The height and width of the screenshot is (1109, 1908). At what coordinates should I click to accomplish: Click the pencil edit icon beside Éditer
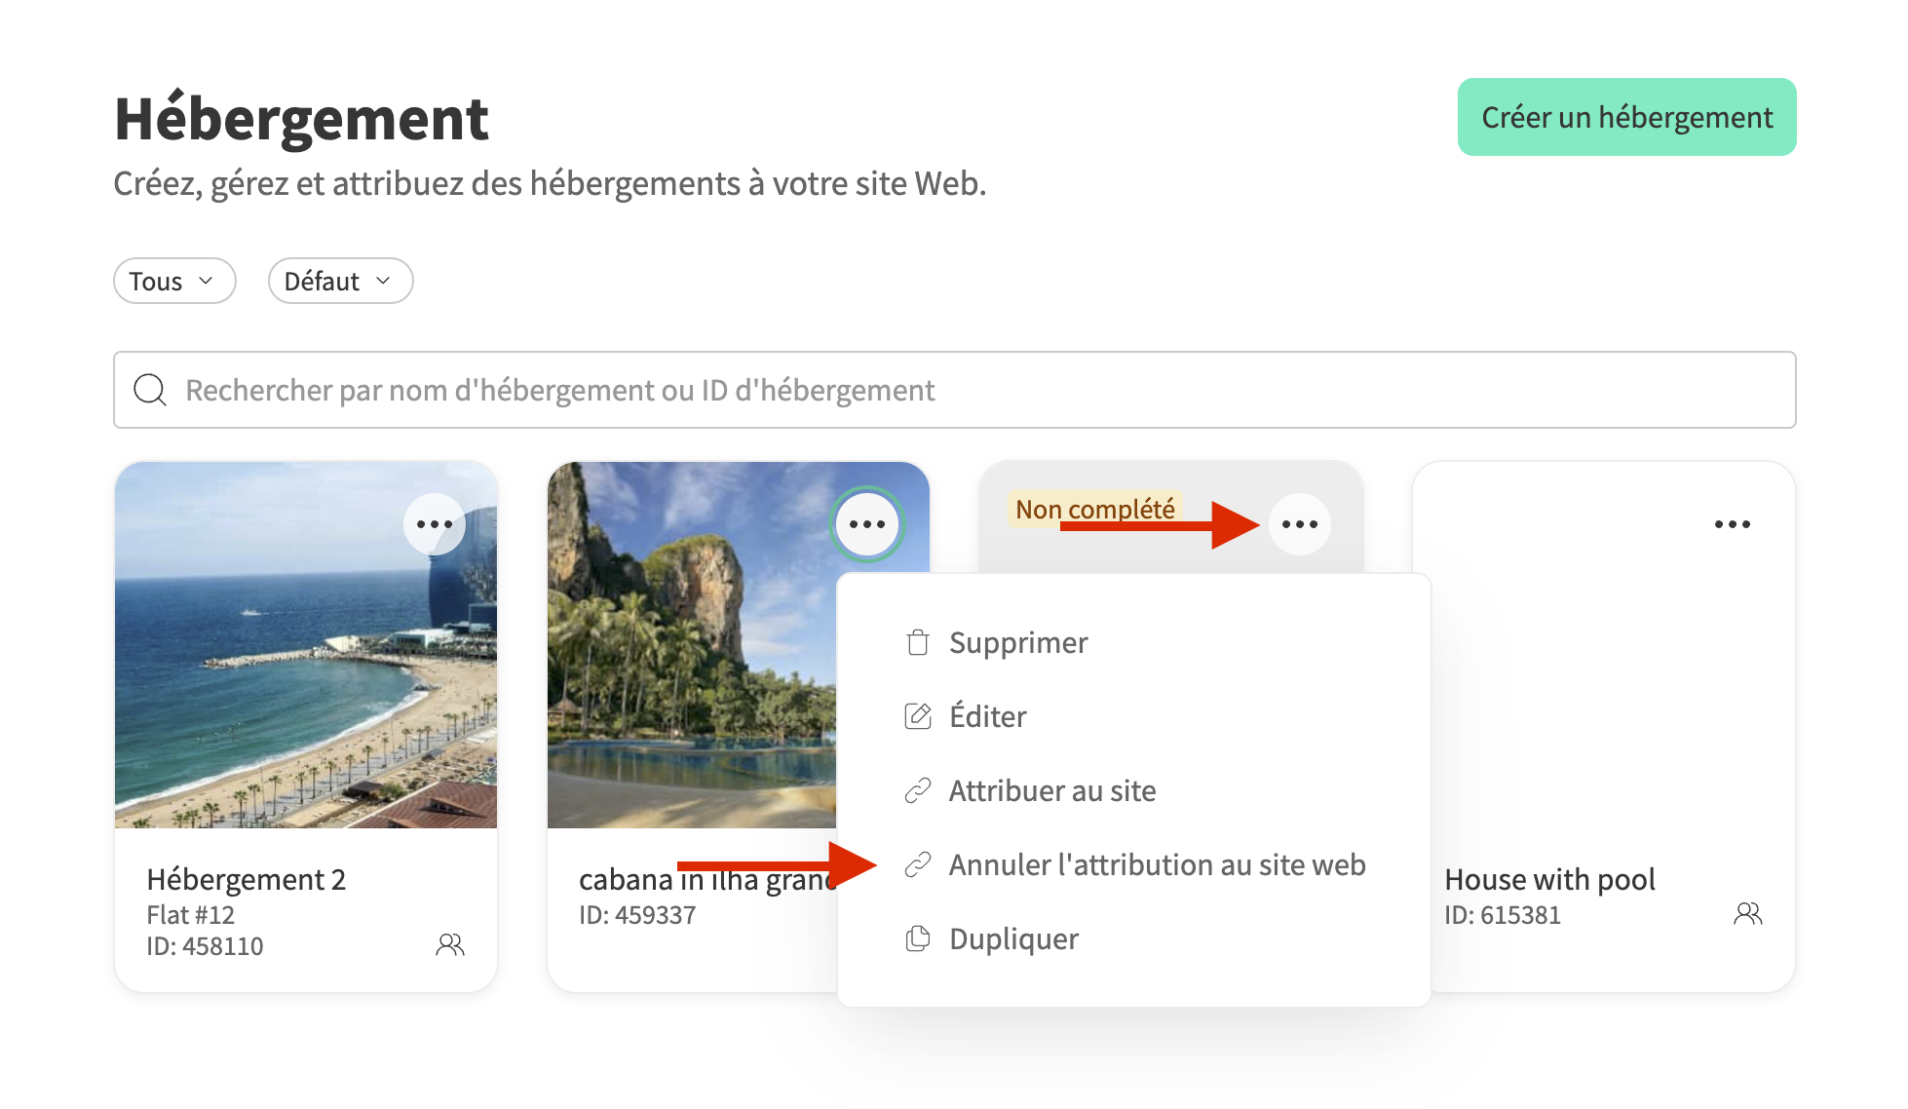tap(917, 717)
